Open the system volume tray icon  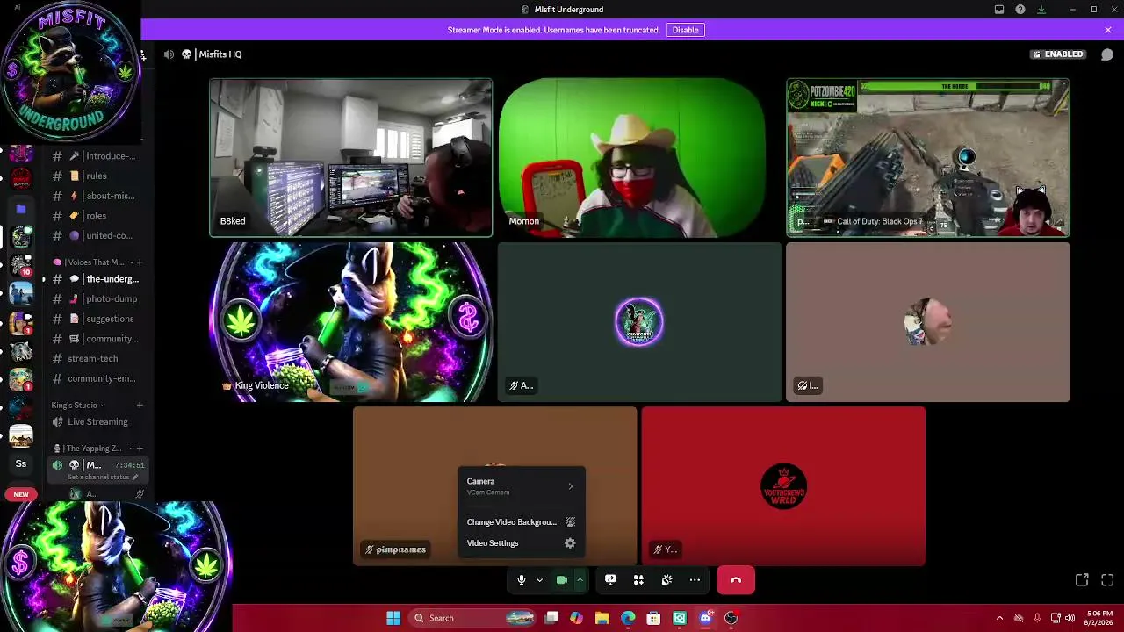point(1070,618)
